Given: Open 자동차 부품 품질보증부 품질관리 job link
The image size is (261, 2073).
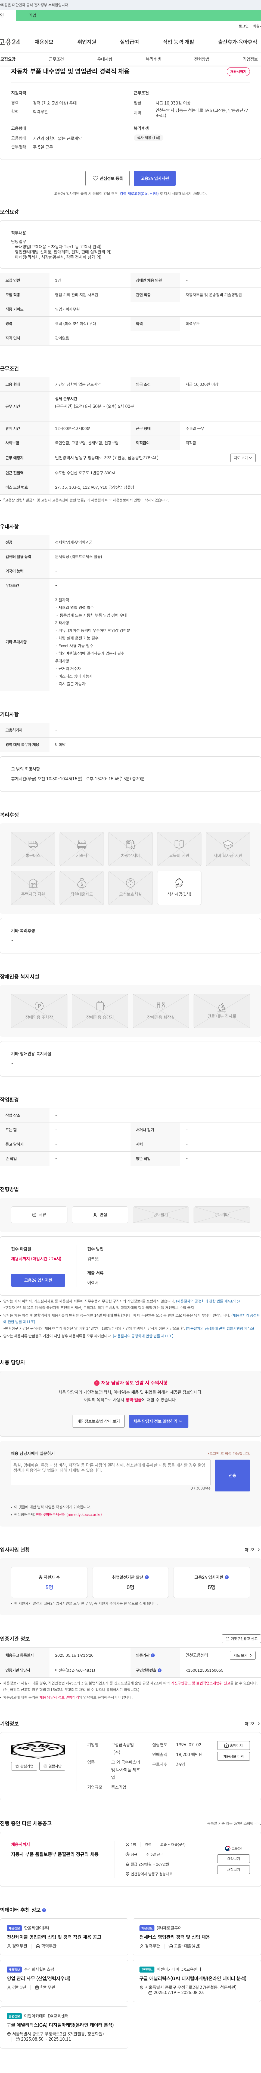Looking at the screenshot, I should pyautogui.click(x=55, y=1854).
